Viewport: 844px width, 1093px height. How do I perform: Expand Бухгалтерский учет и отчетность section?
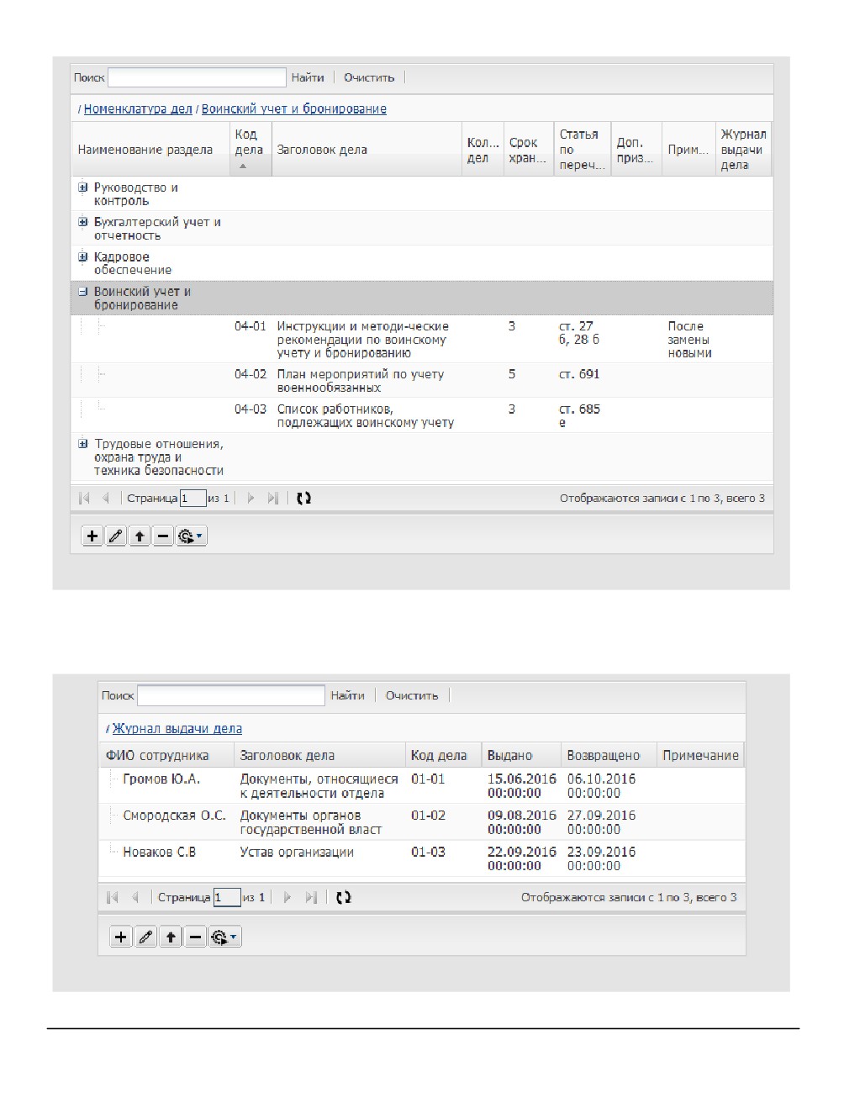coord(82,222)
